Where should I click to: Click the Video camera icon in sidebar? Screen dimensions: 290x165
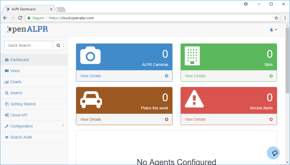coord(6,71)
